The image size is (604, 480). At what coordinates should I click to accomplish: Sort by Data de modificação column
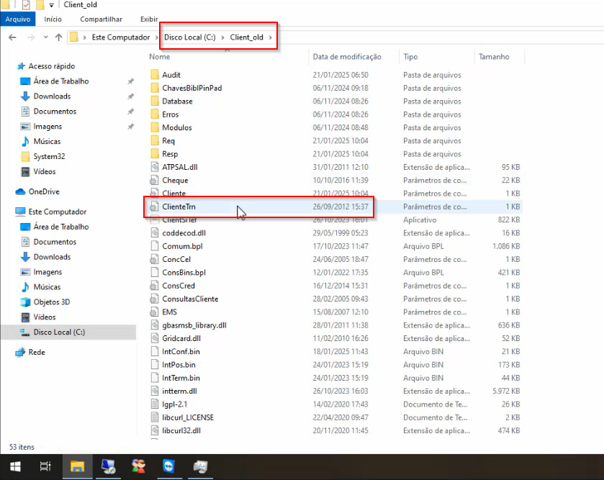[x=347, y=57]
